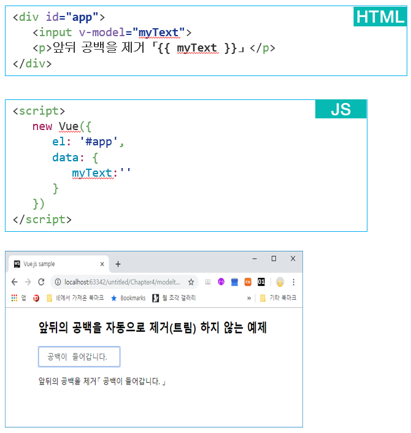Minimize the browser window
This screenshot has width=411, height=433.
(255, 258)
